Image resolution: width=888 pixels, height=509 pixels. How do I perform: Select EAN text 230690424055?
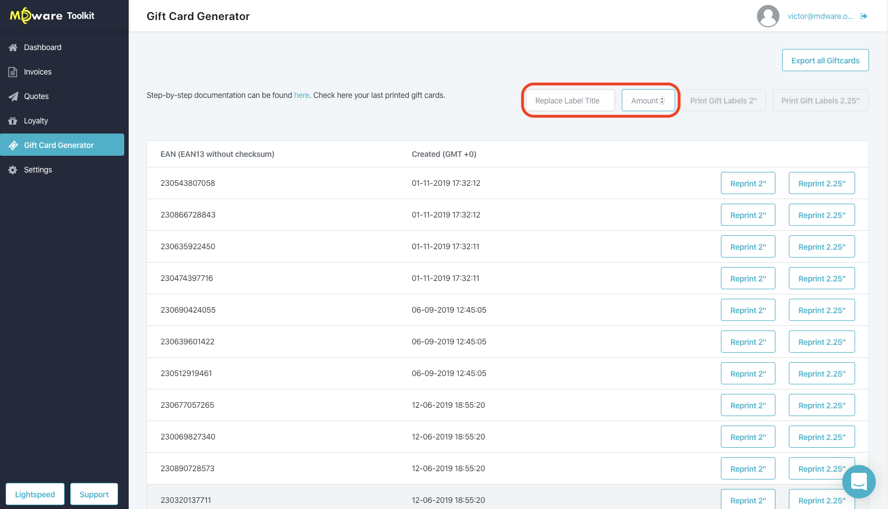pos(188,310)
